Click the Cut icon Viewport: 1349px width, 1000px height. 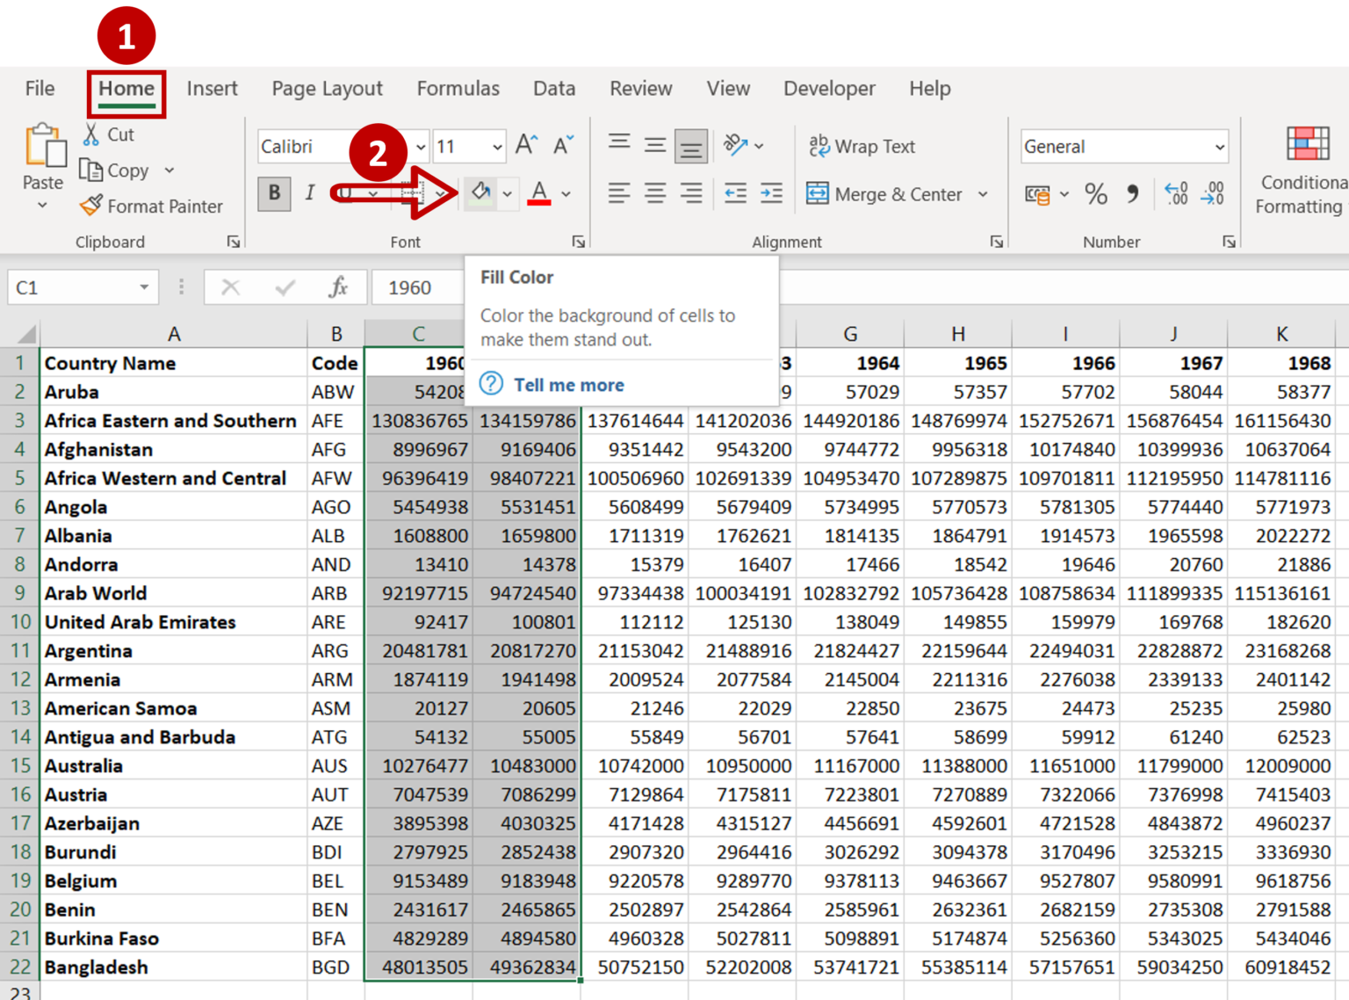click(x=90, y=134)
